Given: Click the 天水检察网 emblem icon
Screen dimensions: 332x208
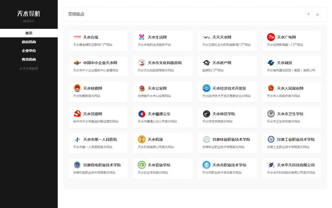Looking at the screenshot, I should (77, 88).
